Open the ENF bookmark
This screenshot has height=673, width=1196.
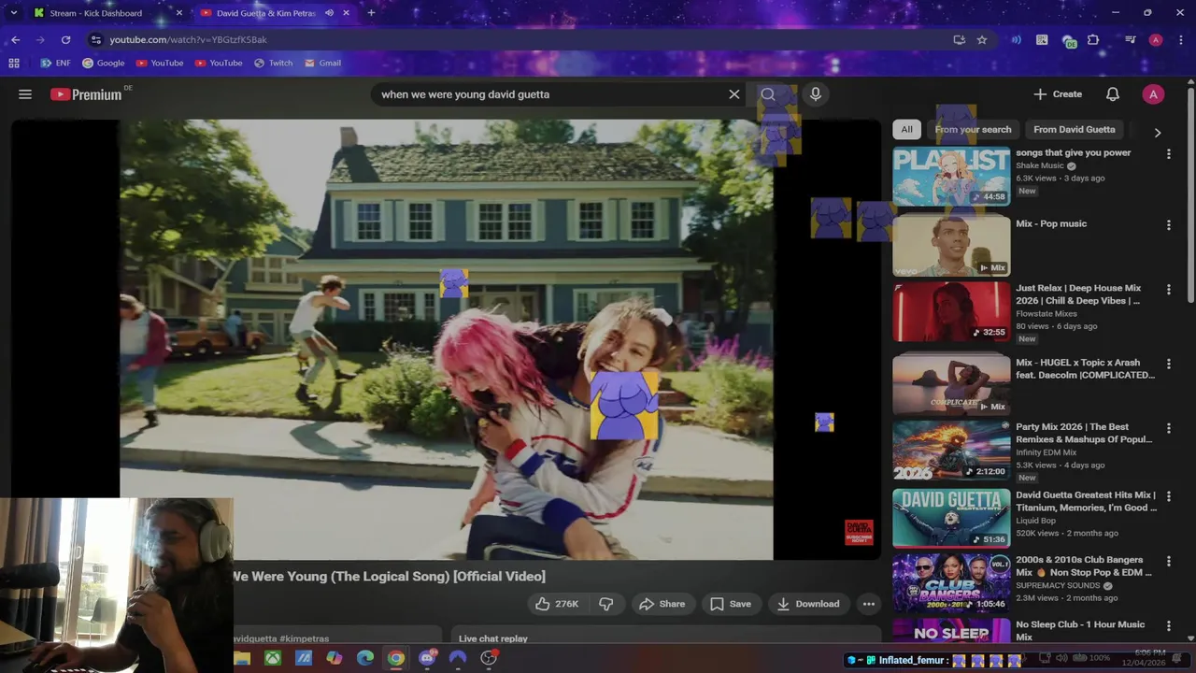[55, 64]
